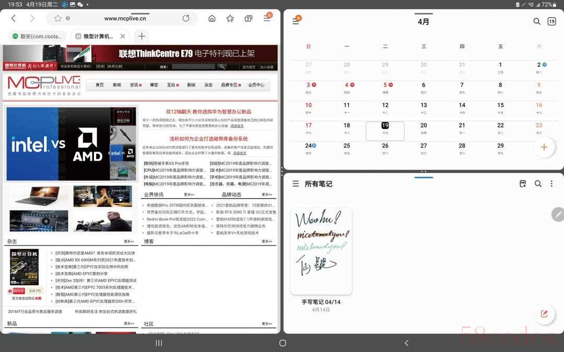Open the bookmarks star icon in toolbar
The image size is (564, 352).
coord(230,18)
